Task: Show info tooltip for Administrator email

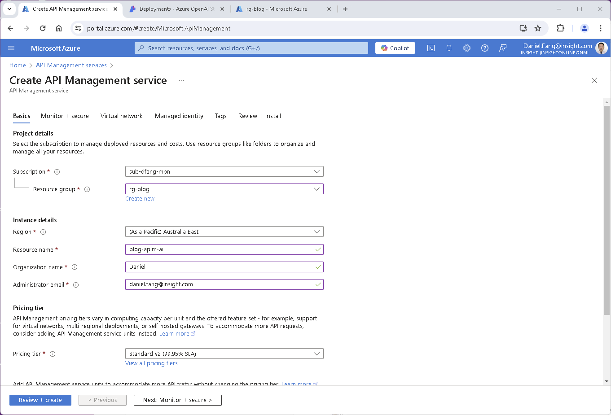Action: tap(76, 285)
